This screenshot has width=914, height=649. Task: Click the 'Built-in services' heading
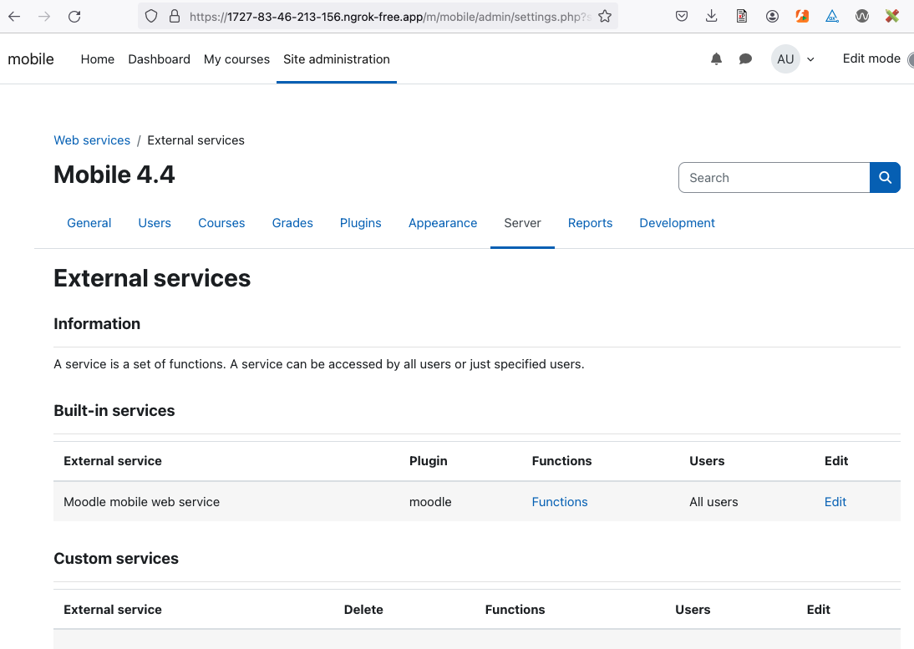pos(114,411)
